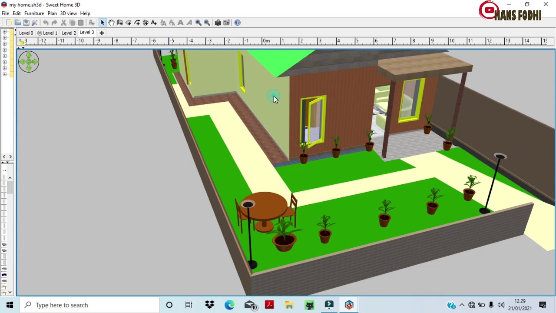Toggle bold text style icon
The height and width of the screenshot is (313, 556).
tap(181, 23)
